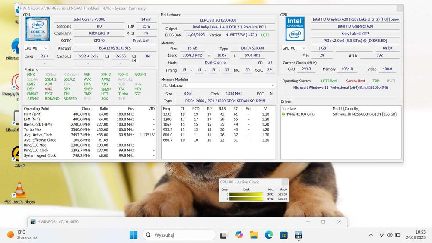Image resolution: width=432 pixels, height=243 pixels.
Task: Click the 'AES-NI' feature label
Action: click(x=33, y=98)
